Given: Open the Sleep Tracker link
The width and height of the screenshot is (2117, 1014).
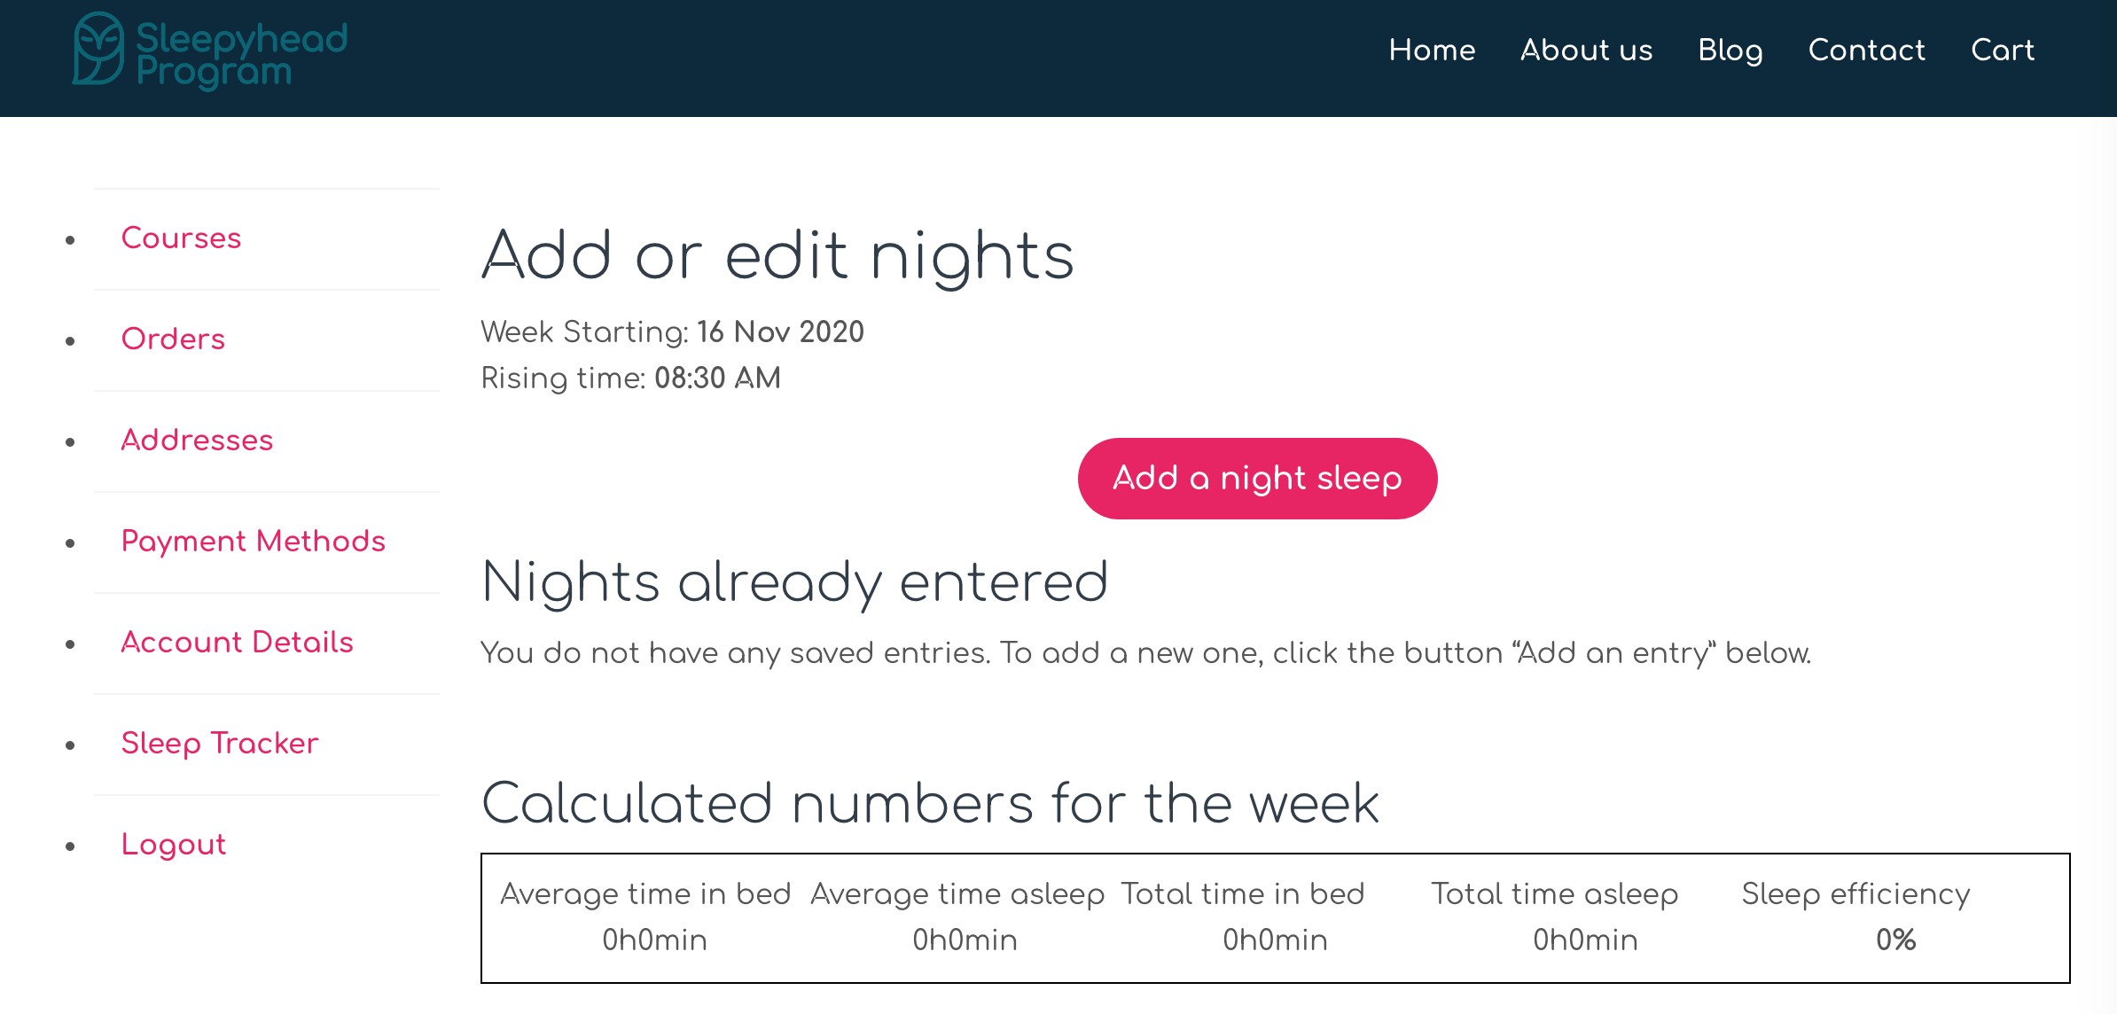Looking at the screenshot, I should pos(219,743).
